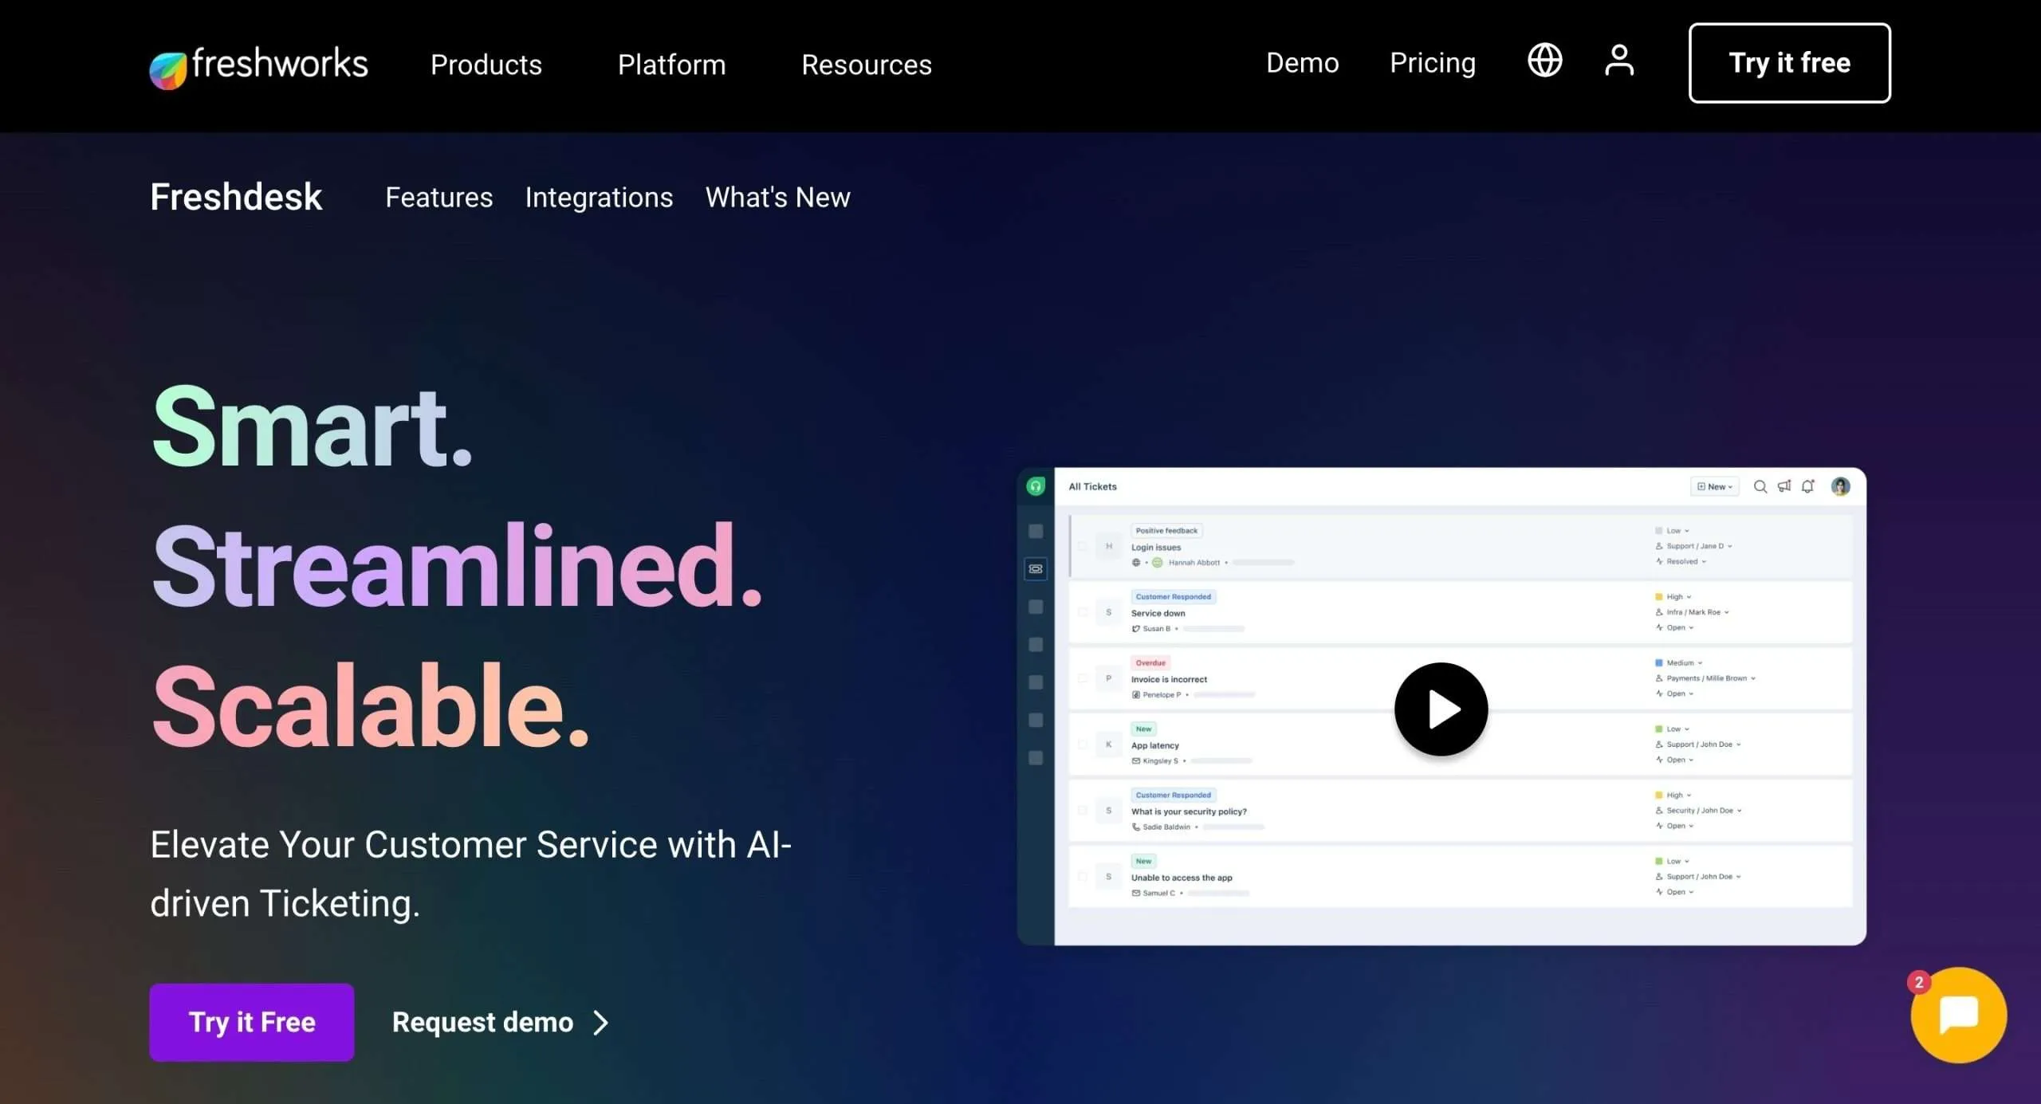Expand the Resolved status dropdown in the preview
This screenshot has width=2041, height=1104.
point(1681,561)
